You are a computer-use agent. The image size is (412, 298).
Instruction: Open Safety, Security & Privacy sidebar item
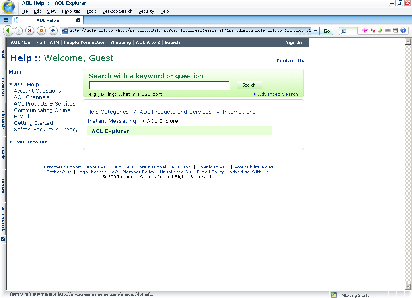46,129
